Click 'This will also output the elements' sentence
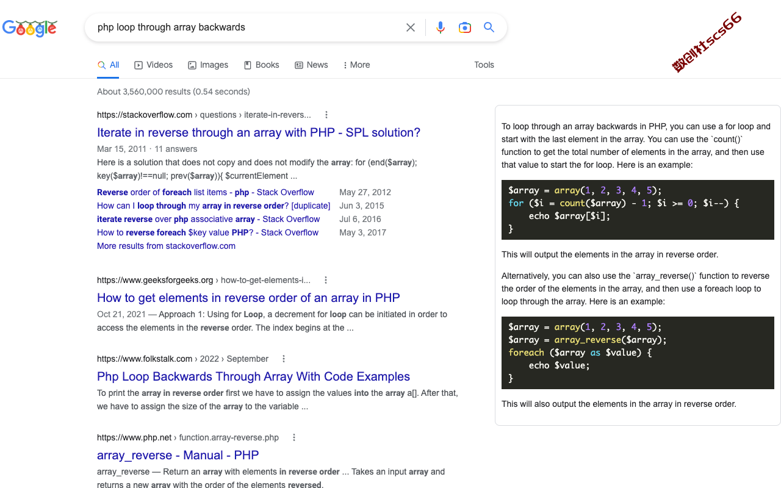The height and width of the screenshot is (488, 781). click(619, 404)
